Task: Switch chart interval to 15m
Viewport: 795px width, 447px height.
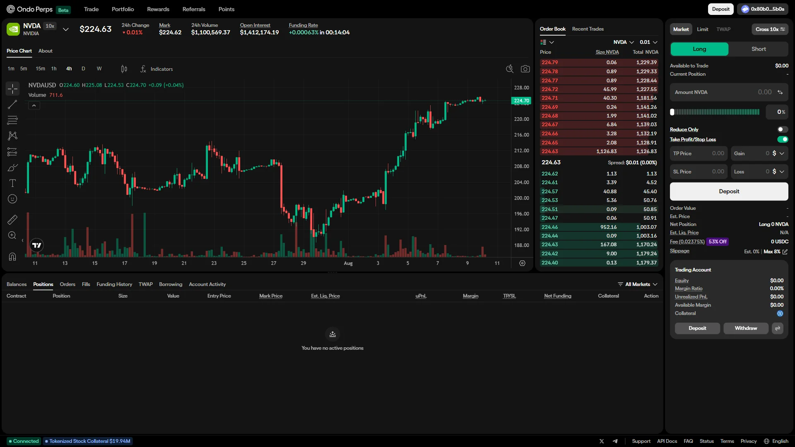Action: pyautogui.click(x=40, y=69)
